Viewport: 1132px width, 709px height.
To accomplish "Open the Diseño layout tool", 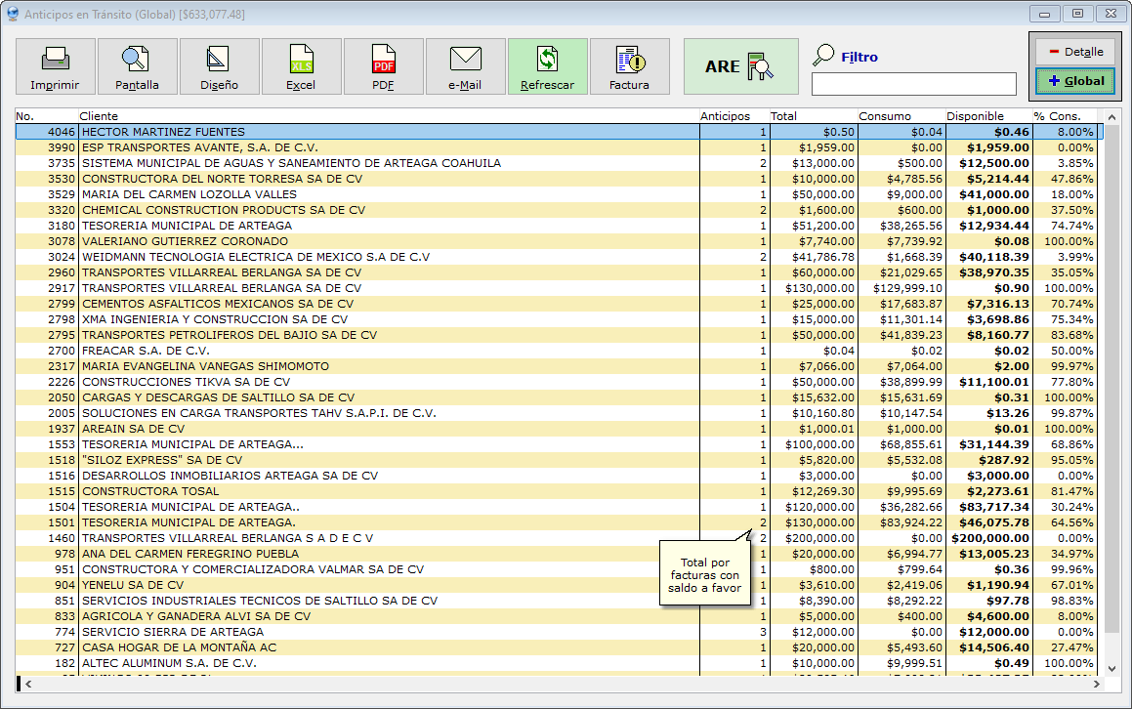I will pyautogui.click(x=219, y=66).
